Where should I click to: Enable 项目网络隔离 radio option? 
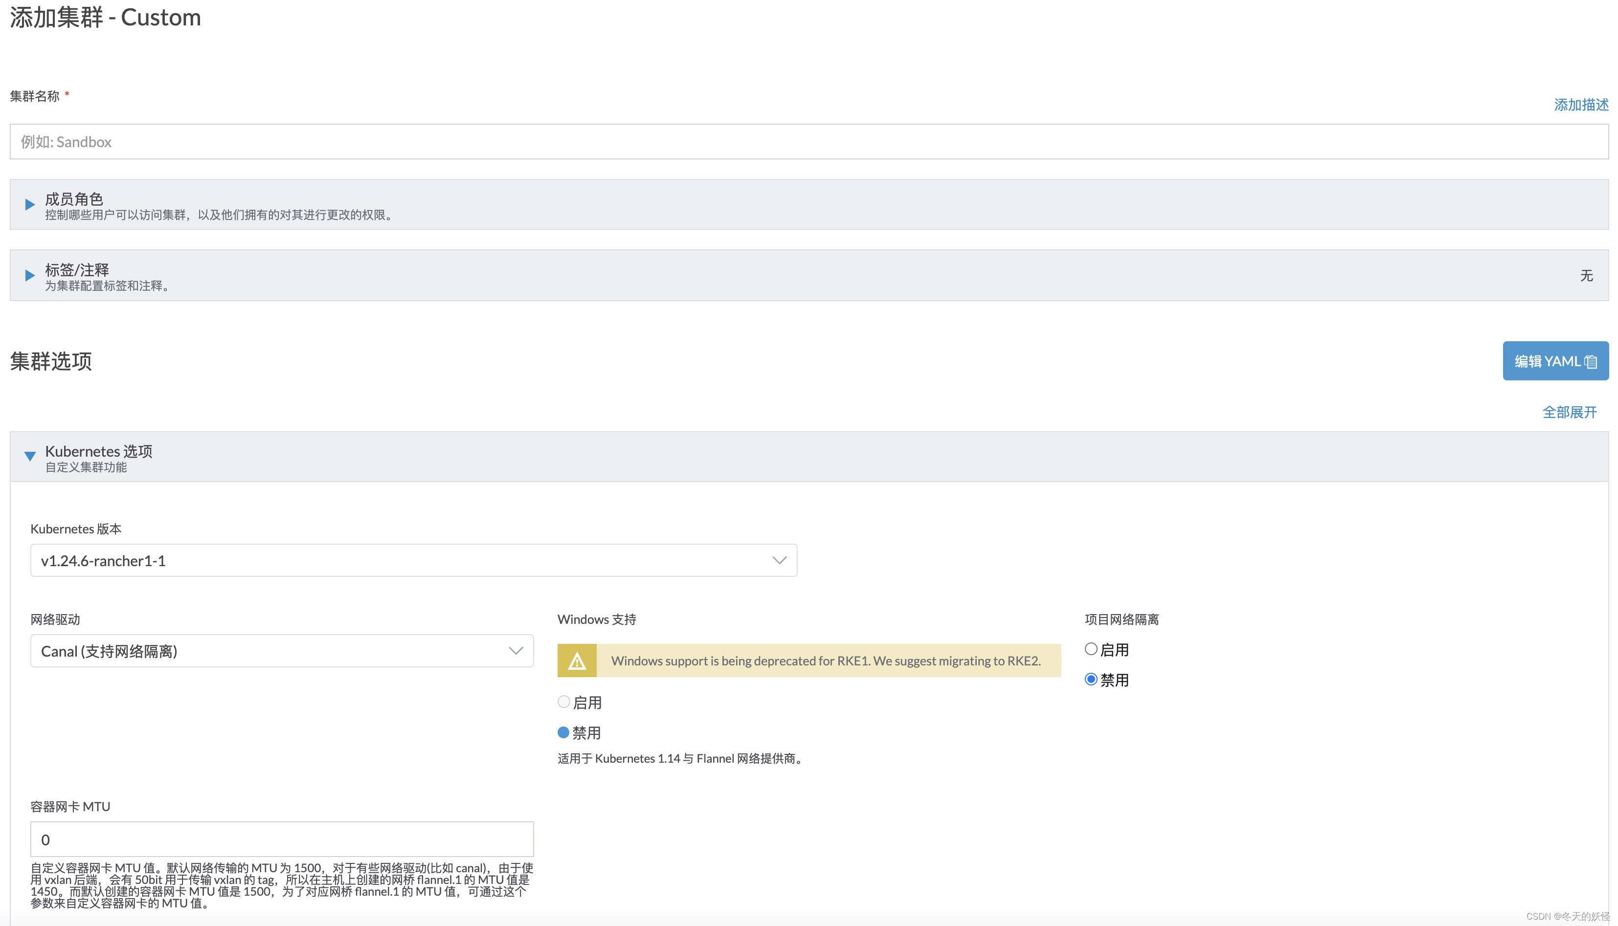click(1091, 649)
